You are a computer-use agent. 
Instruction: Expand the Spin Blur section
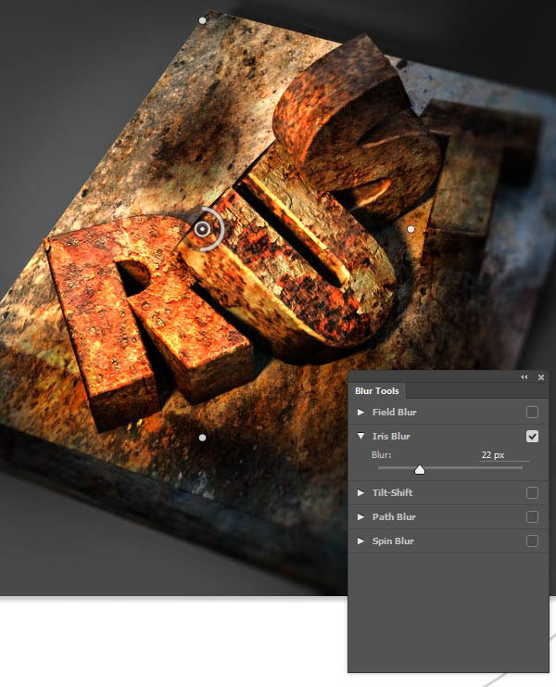click(360, 541)
